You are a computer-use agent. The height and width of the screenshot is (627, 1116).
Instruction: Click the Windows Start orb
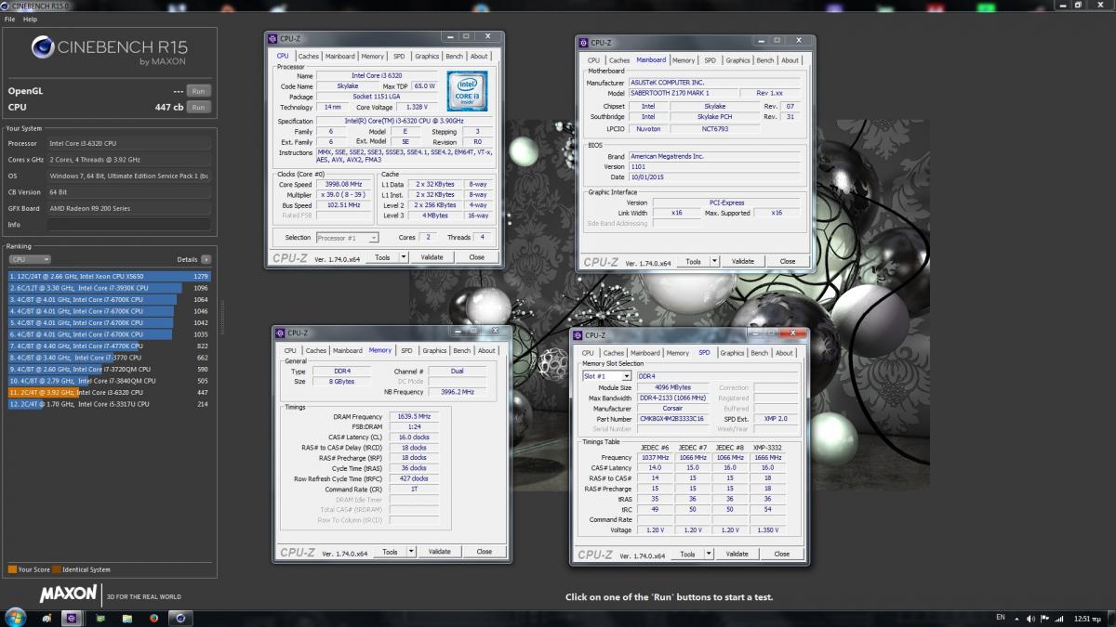coord(15,617)
